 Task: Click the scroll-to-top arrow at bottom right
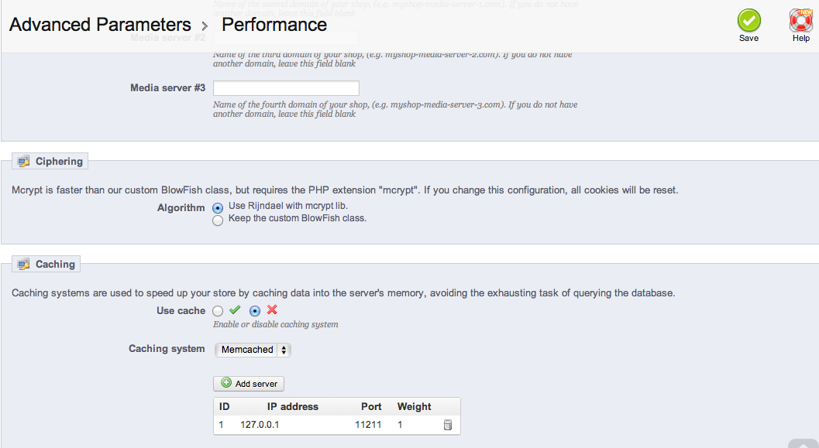coord(802,443)
